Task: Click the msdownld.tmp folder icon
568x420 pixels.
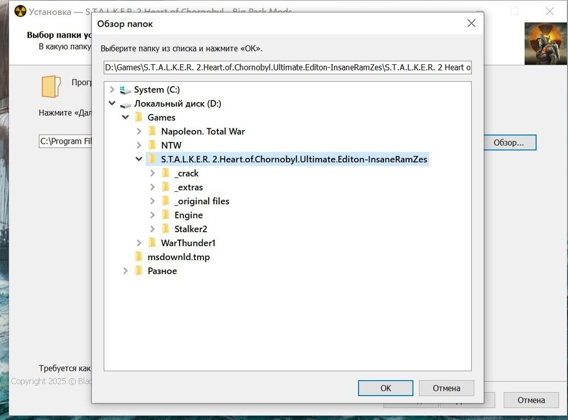Action: coord(138,257)
